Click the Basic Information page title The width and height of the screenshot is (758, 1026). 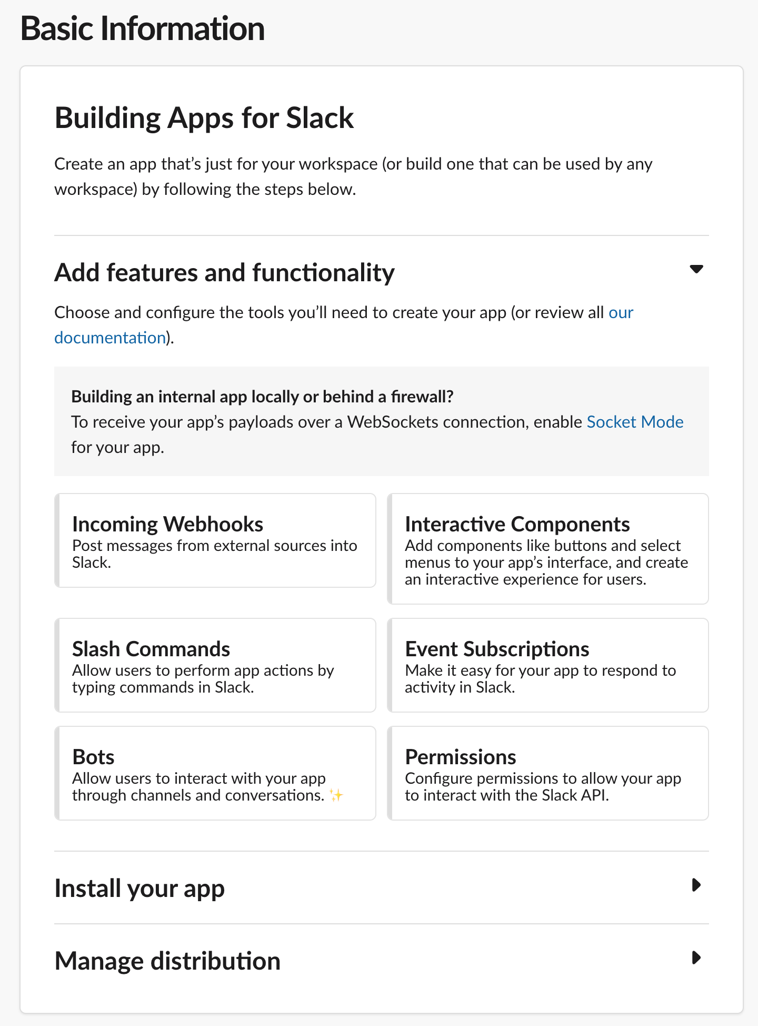pos(143,28)
